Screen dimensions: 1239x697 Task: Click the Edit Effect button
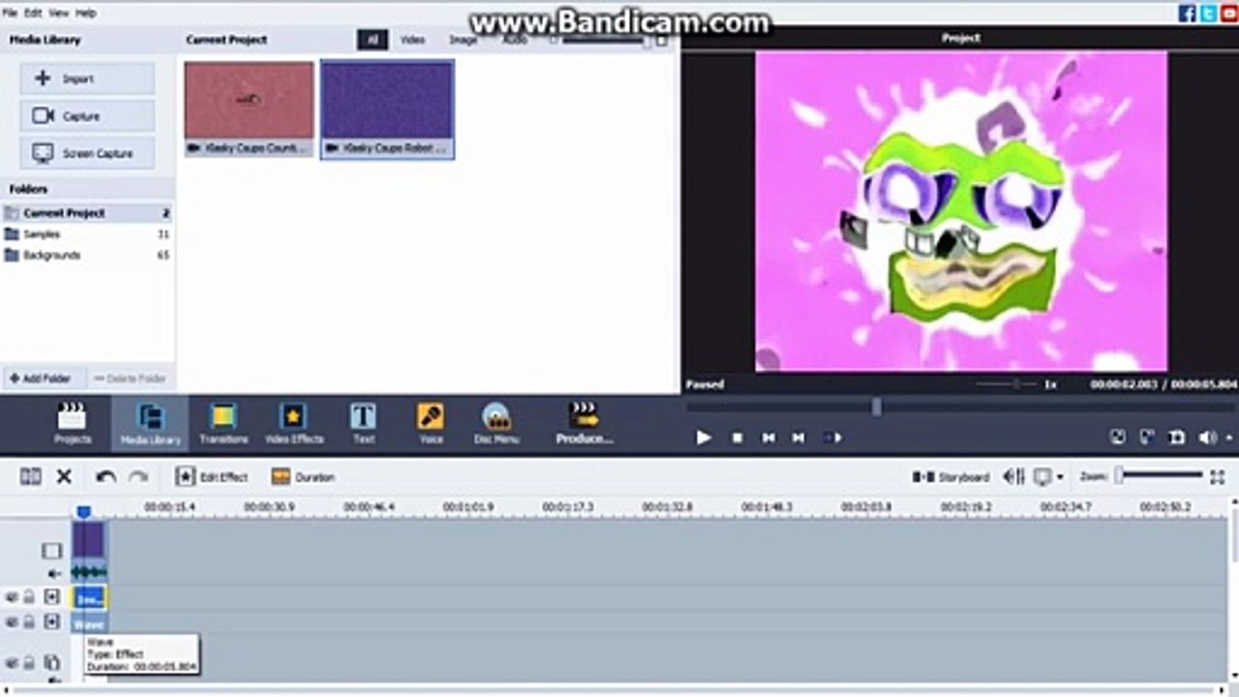tap(212, 476)
